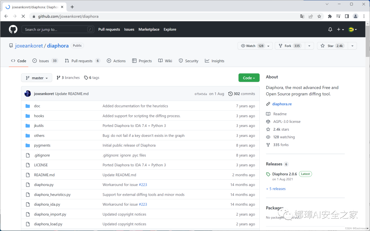Toggle Chrome side panel icon
The width and height of the screenshot is (370, 231).
click(347, 16)
